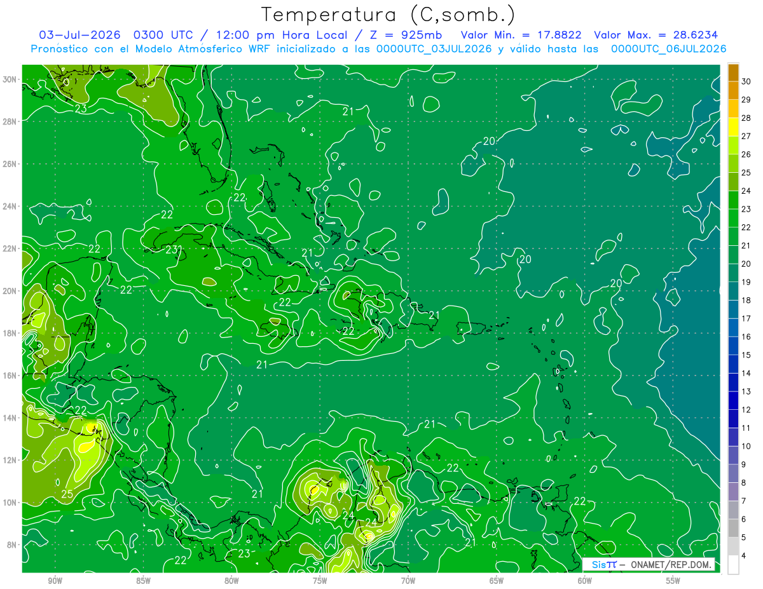Image resolution: width=763 pixels, height=589 pixels.
Task: Click the yellow swatch between 27 and 28
Action: (x=733, y=127)
